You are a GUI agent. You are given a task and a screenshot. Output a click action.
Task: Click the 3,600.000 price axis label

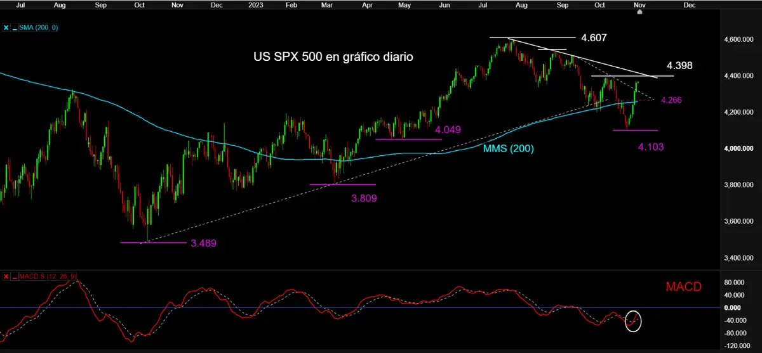pos(740,222)
